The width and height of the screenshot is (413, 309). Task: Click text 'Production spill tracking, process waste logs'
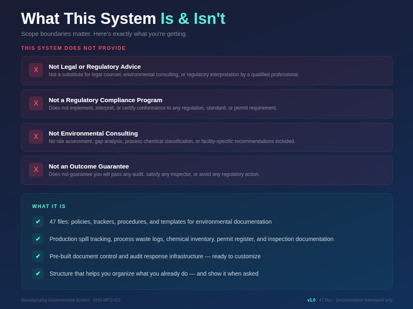192,239
